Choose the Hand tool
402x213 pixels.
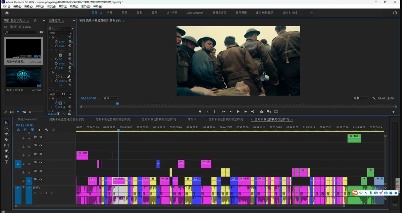6,157
